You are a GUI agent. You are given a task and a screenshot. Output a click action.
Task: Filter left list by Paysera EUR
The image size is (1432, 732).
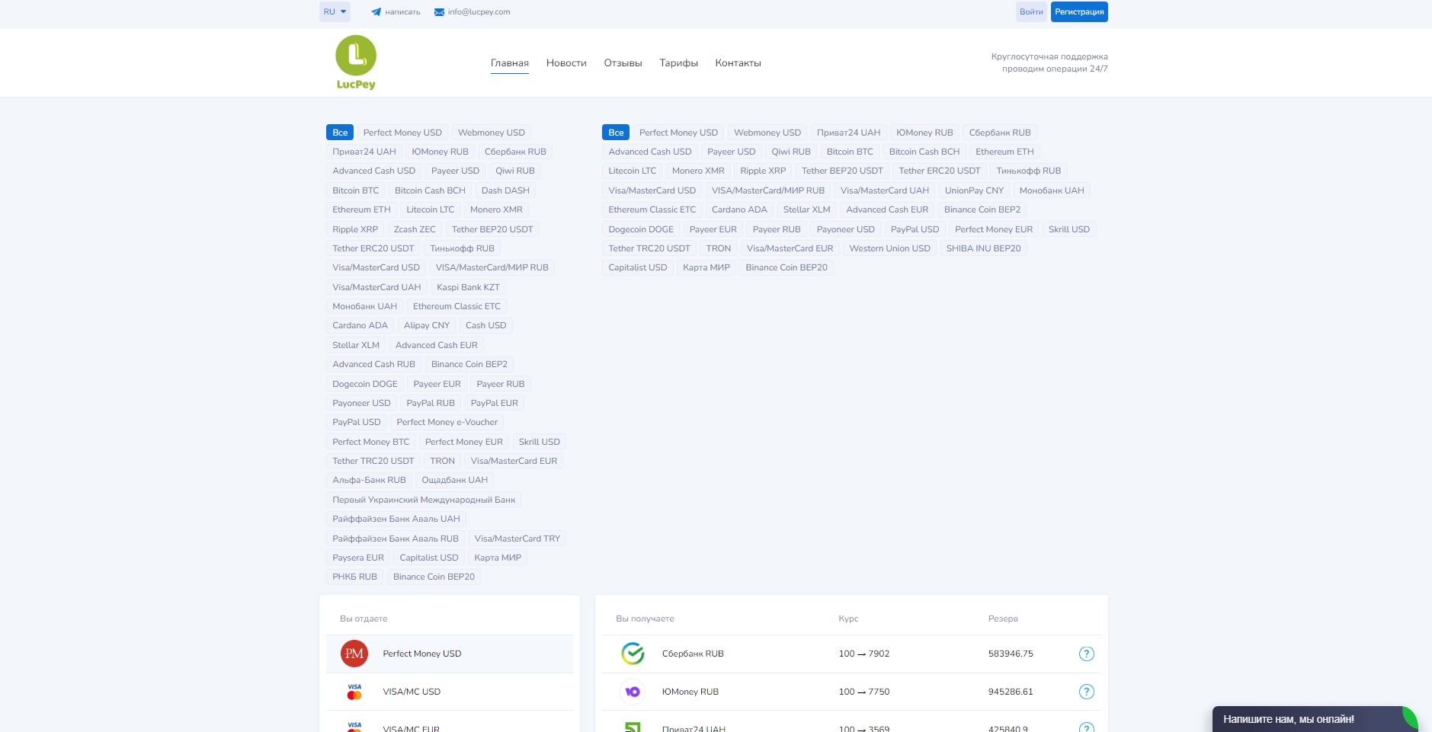tap(358, 558)
